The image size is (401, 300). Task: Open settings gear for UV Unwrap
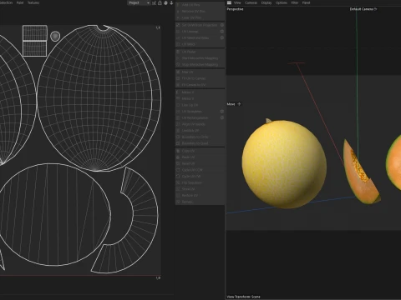(x=222, y=32)
